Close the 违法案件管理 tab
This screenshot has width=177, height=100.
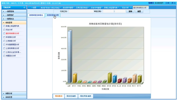tap(74, 7)
